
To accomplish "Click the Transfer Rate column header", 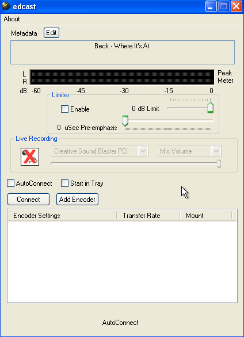I will 148,216.
